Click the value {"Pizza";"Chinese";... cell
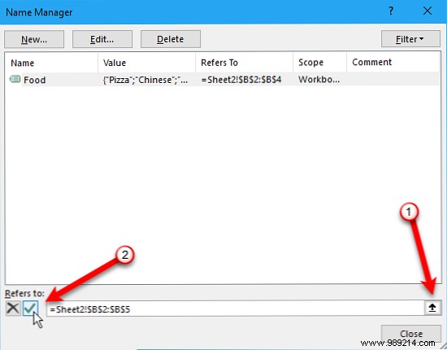 (x=145, y=80)
